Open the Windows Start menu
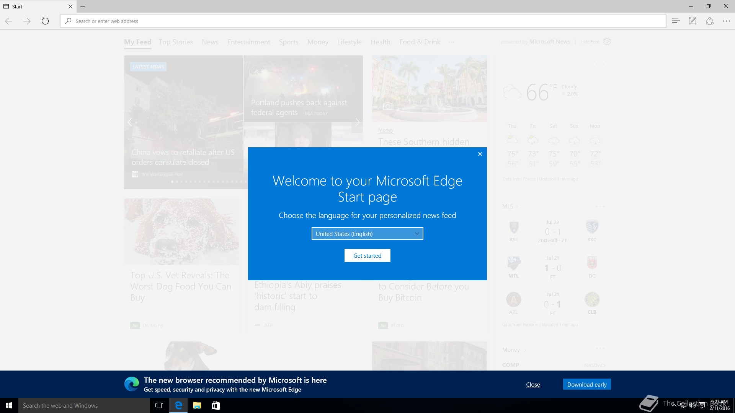The image size is (735, 413). pos(9,405)
